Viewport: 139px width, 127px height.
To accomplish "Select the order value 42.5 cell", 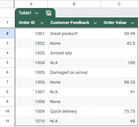I will tap(119, 43).
